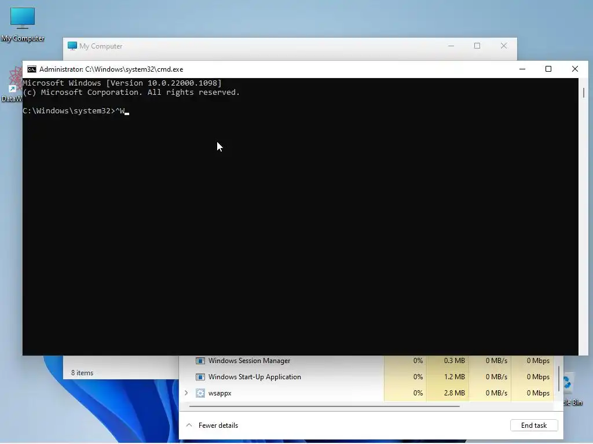This screenshot has height=444, width=593.
Task: Click wsappx 0 Mbps network value
Action: tap(538, 393)
